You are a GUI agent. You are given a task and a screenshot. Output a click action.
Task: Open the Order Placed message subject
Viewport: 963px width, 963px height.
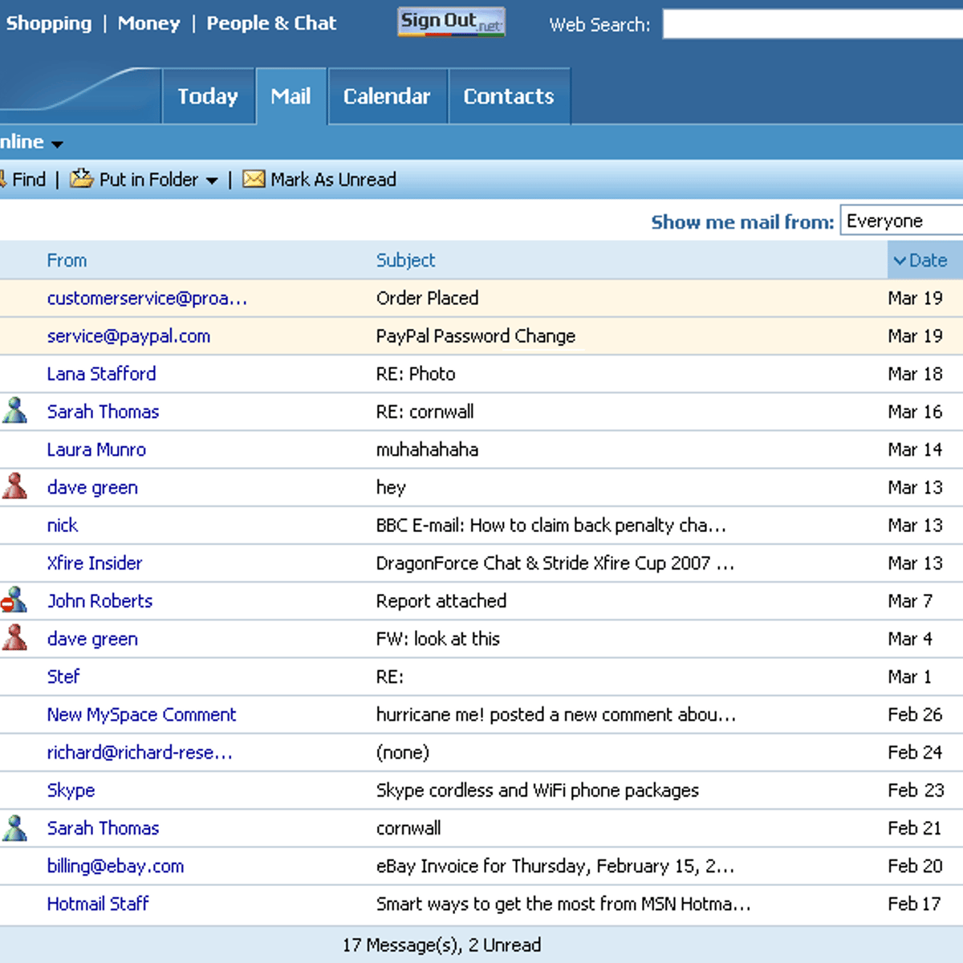point(427,298)
